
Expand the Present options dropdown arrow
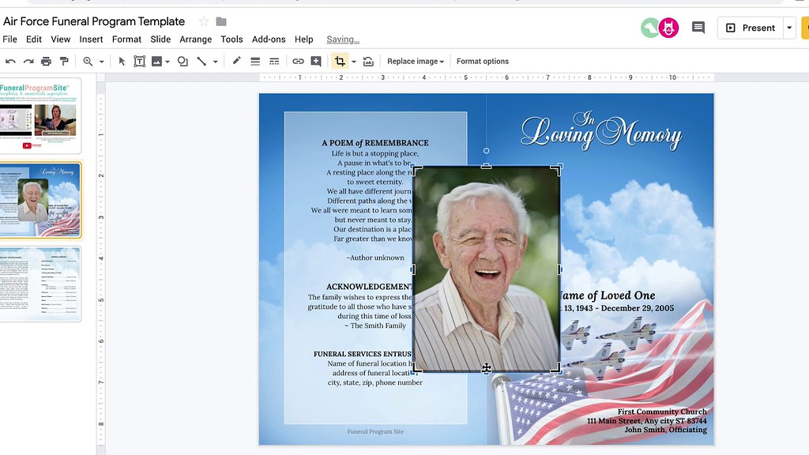(x=789, y=28)
